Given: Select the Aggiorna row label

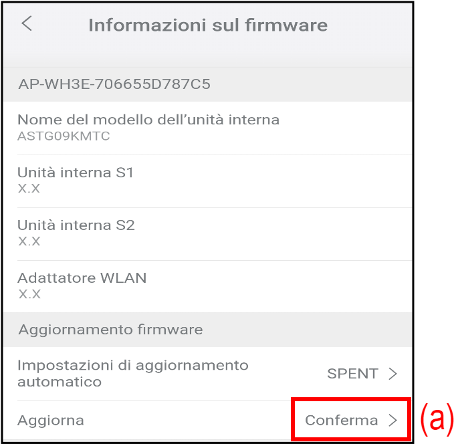Looking at the screenshot, I should click(51, 421).
